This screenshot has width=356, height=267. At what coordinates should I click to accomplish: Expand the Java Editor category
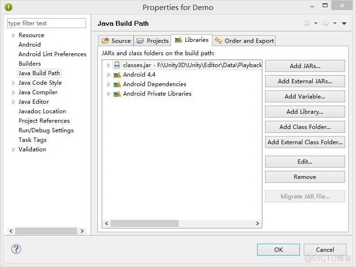[x=13, y=102]
